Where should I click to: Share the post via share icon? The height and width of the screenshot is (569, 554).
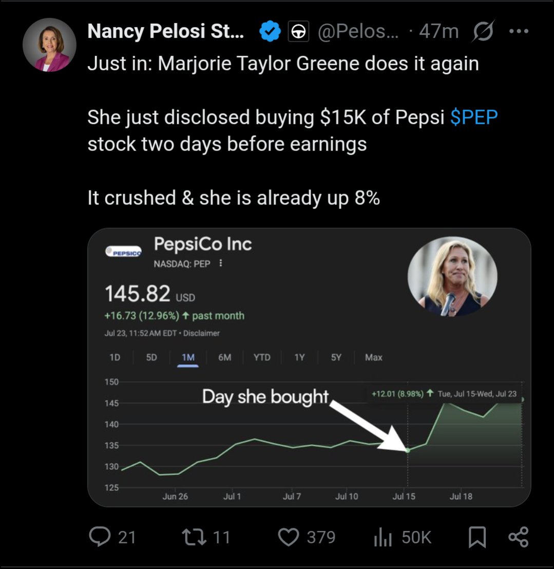(519, 537)
